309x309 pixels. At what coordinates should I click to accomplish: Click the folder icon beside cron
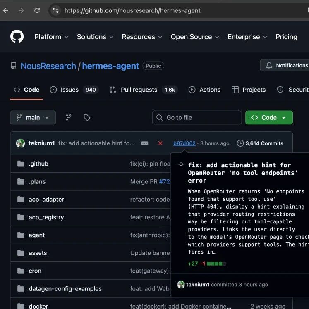21,271
